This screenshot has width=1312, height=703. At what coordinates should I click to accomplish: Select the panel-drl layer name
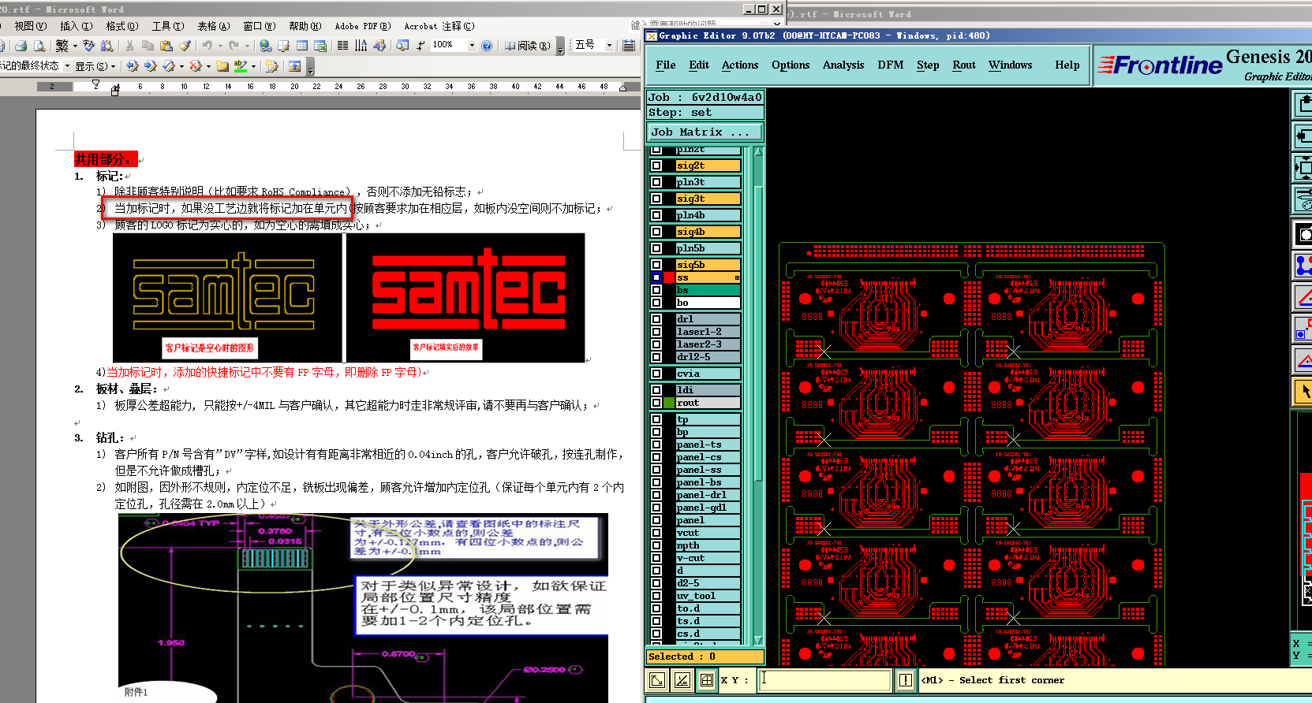pos(708,495)
